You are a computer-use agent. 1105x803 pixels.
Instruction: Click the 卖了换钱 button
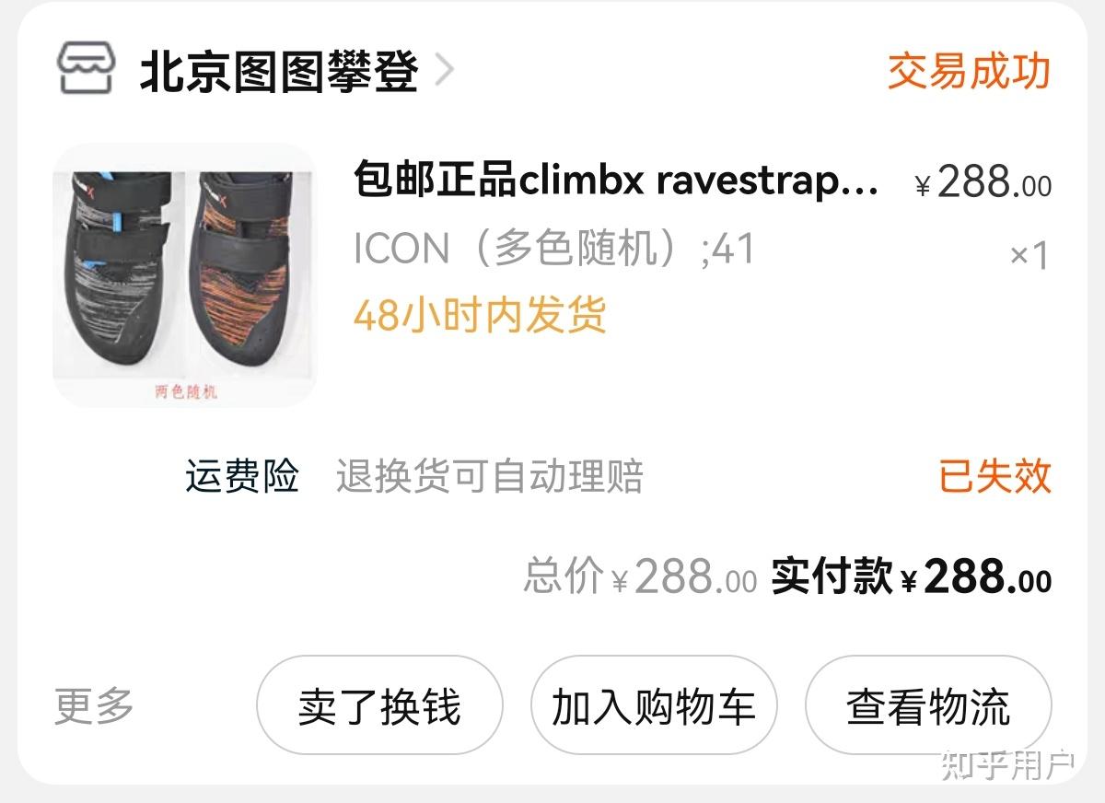379,706
